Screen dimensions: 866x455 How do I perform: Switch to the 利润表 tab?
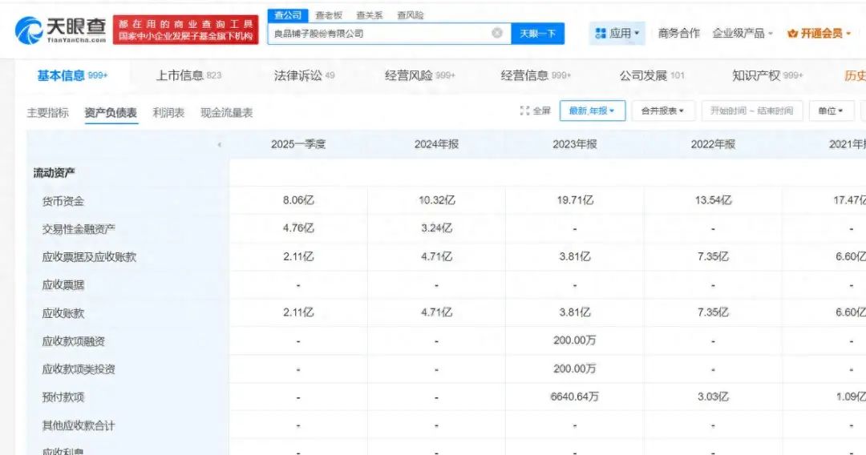[168, 113]
